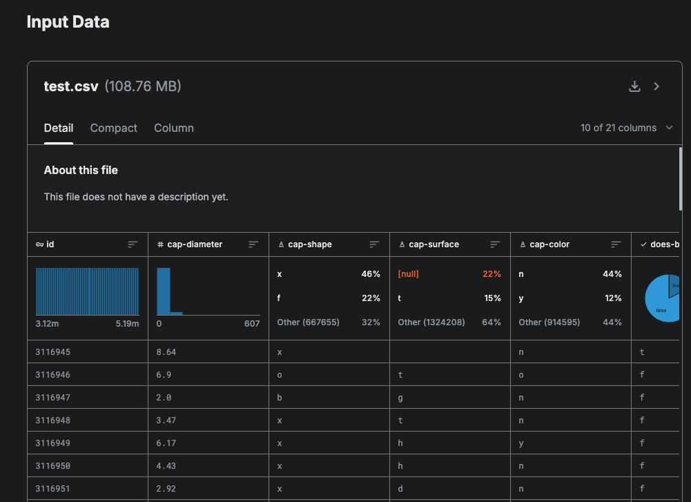Viewport: 691px width, 502px height.
Task: Click the key icon next to id
Action: click(x=40, y=244)
